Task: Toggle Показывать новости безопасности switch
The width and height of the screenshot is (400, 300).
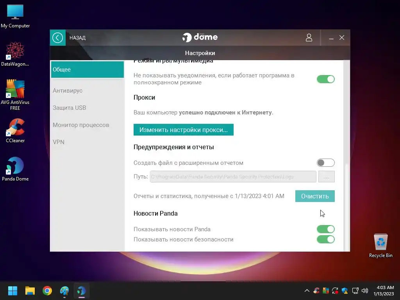Action: pos(325,239)
